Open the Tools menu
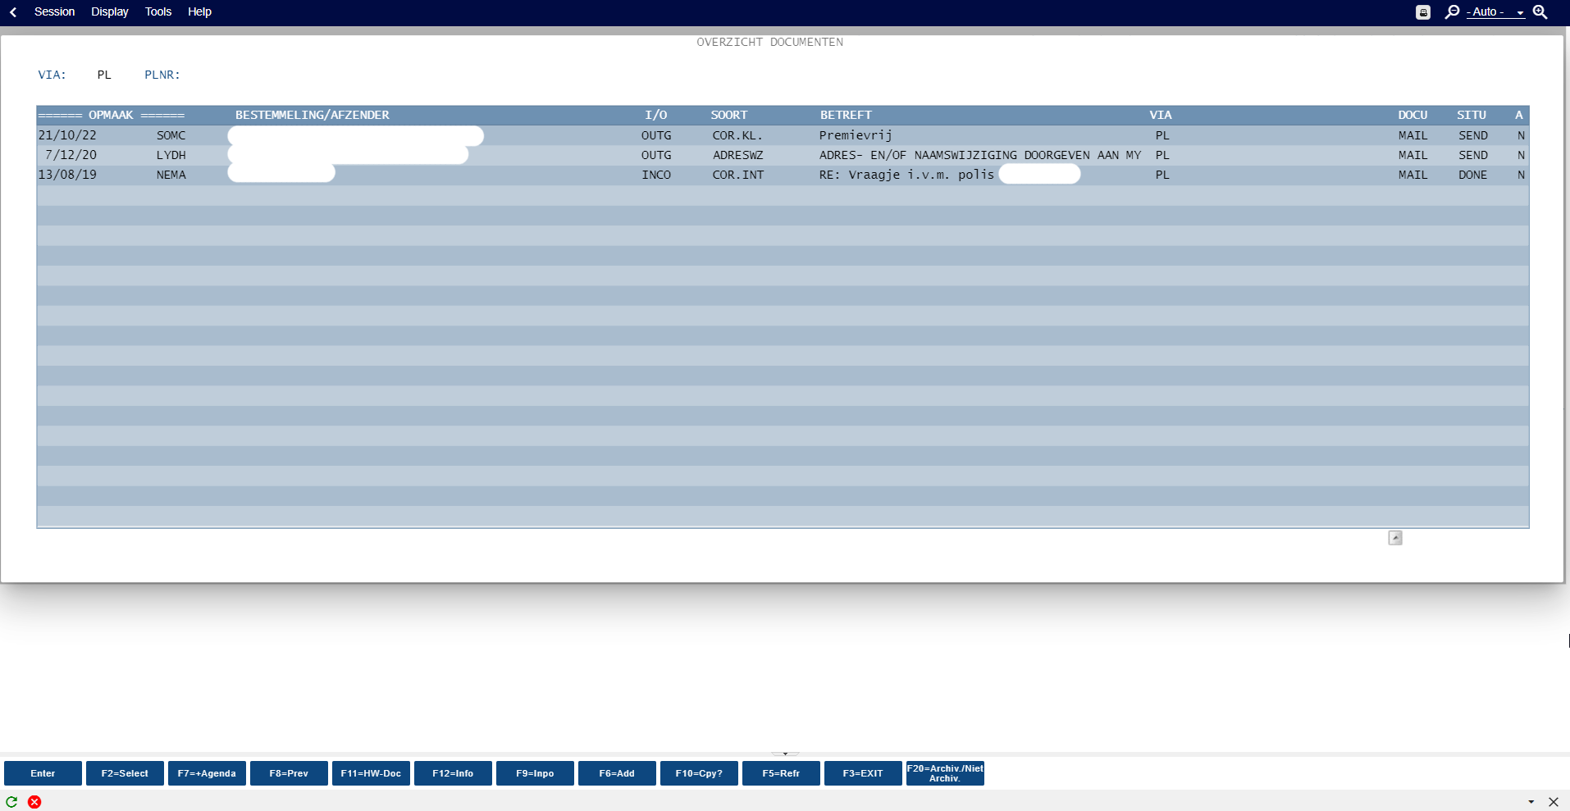1570x811 pixels. 157,11
